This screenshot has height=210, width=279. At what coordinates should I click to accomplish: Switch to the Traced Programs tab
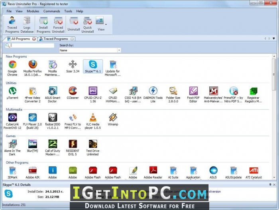pos(56,39)
